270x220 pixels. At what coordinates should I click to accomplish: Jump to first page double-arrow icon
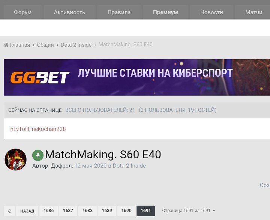tap(10, 211)
